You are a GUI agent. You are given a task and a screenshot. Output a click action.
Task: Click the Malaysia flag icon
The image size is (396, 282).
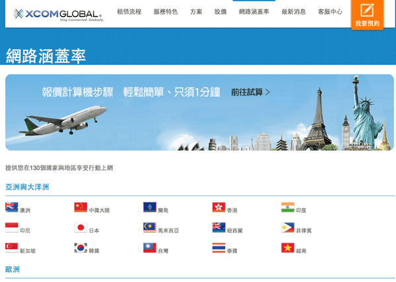(x=150, y=228)
